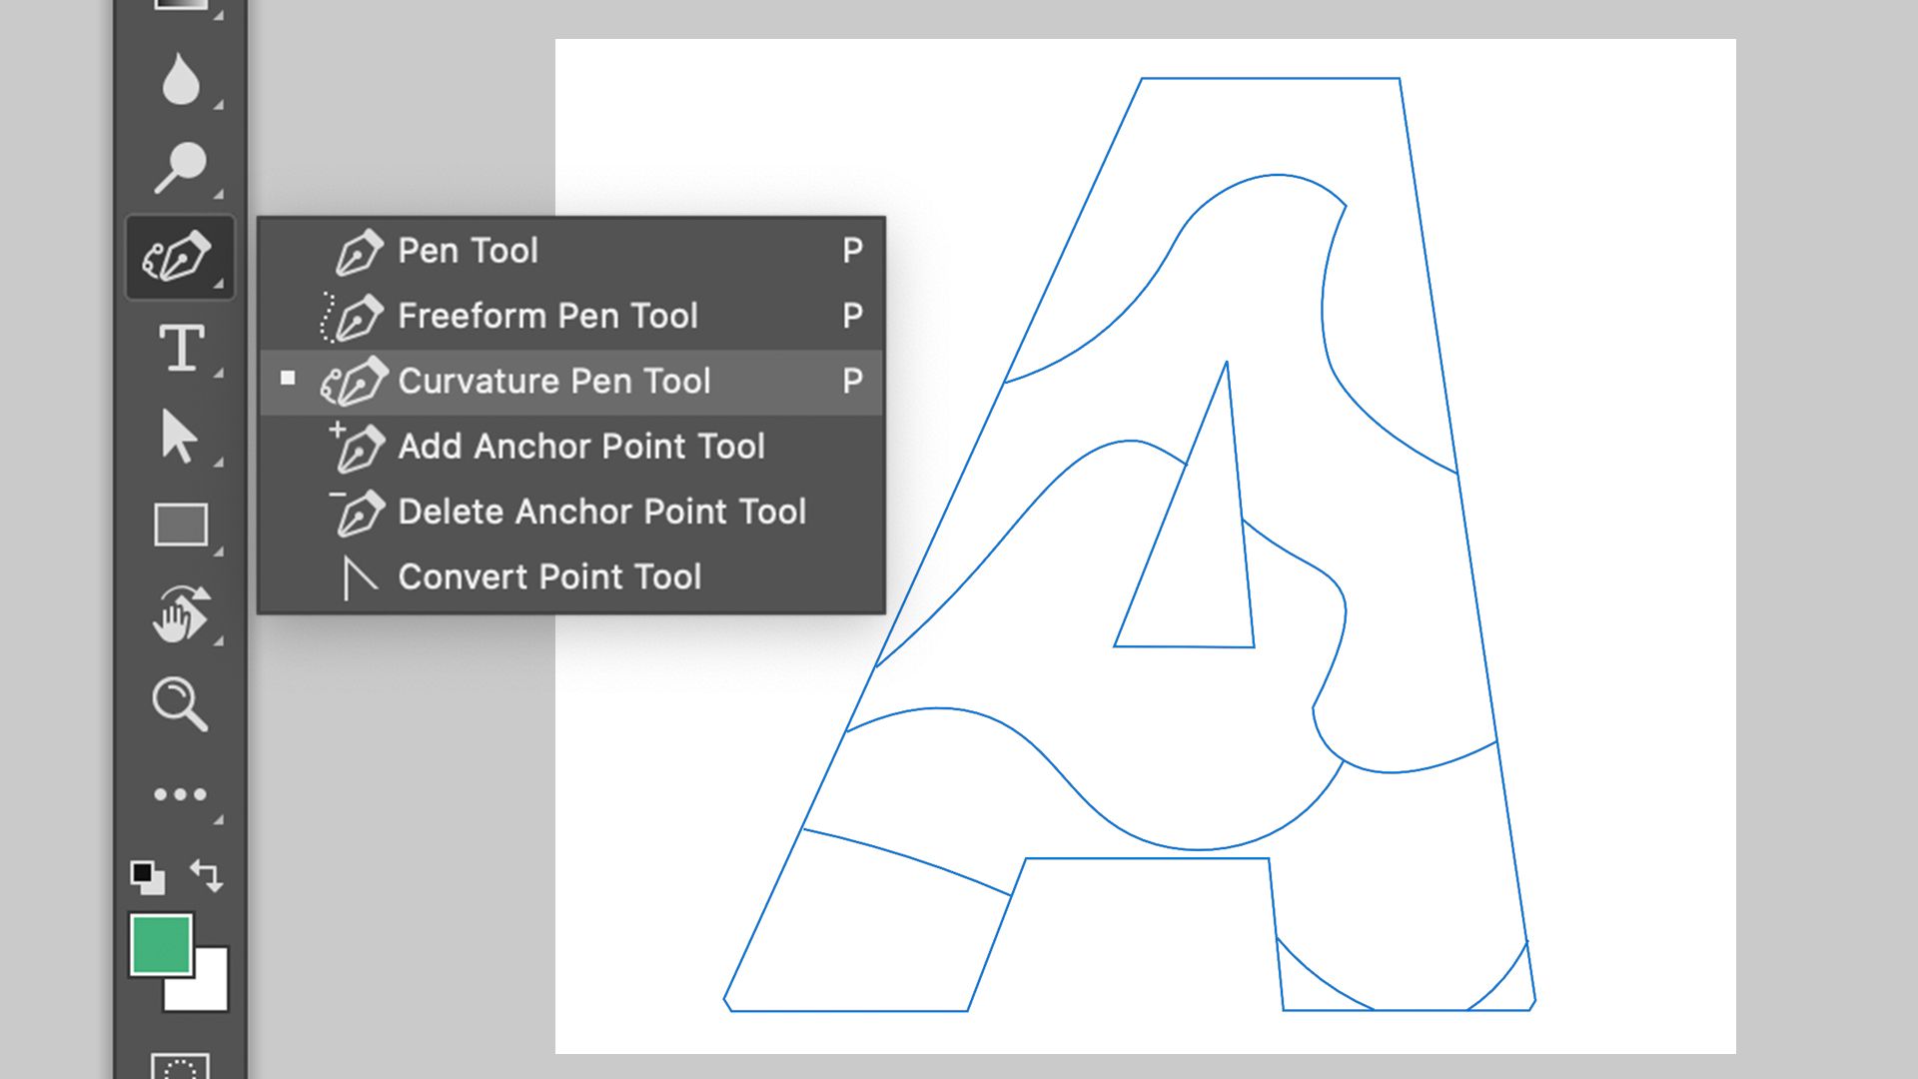Toggle the Curvature Pen Tool indicator square
The width and height of the screenshot is (1918, 1079).
tap(290, 381)
